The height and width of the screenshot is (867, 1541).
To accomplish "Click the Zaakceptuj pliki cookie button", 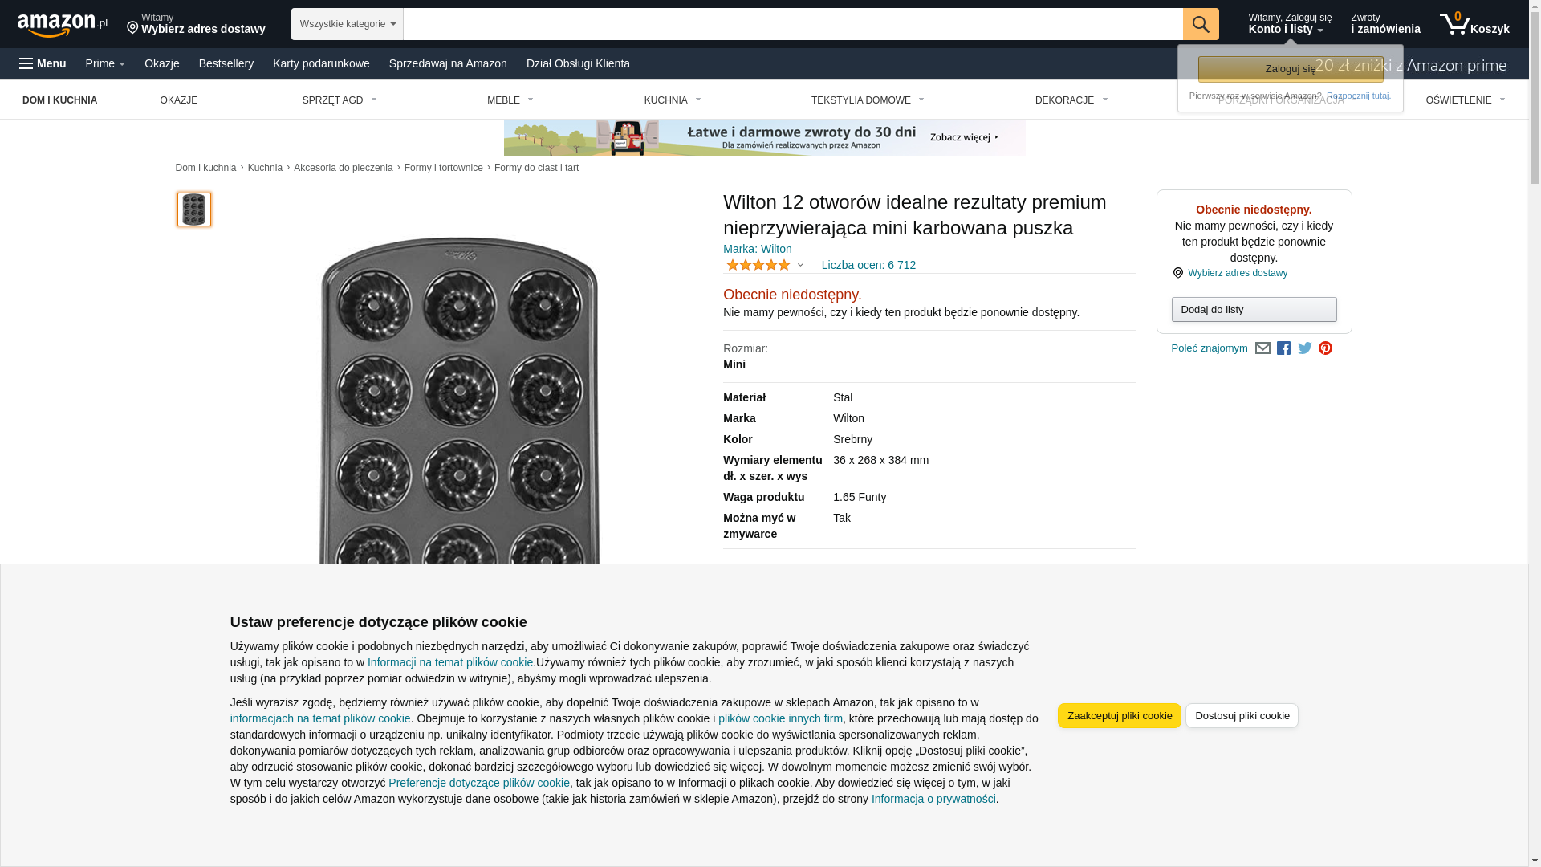I will click(1119, 715).
